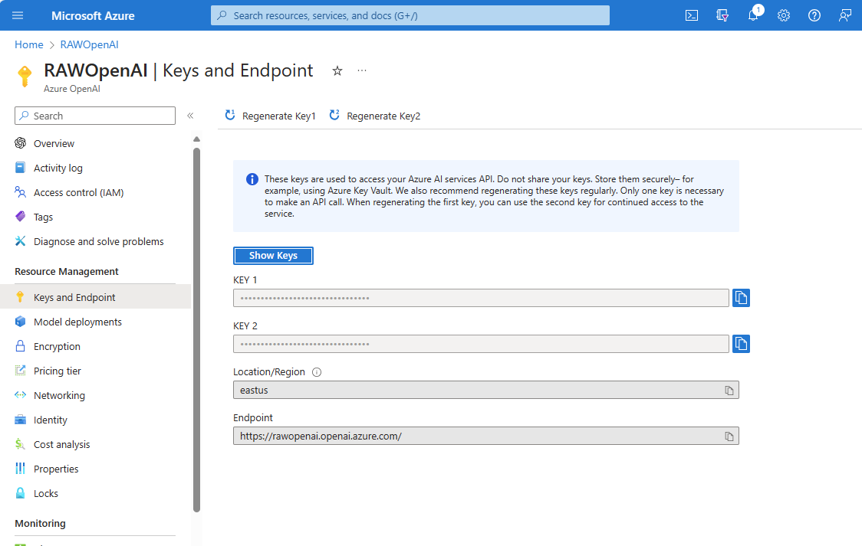Screen dimensions: 862x546
Task: Click the Azure OpenAI subtitle text
Action: (x=72, y=89)
